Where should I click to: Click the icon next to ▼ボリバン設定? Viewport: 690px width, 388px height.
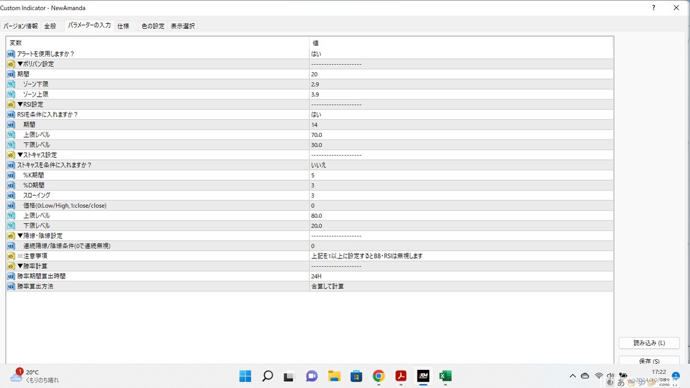[11, 64]
